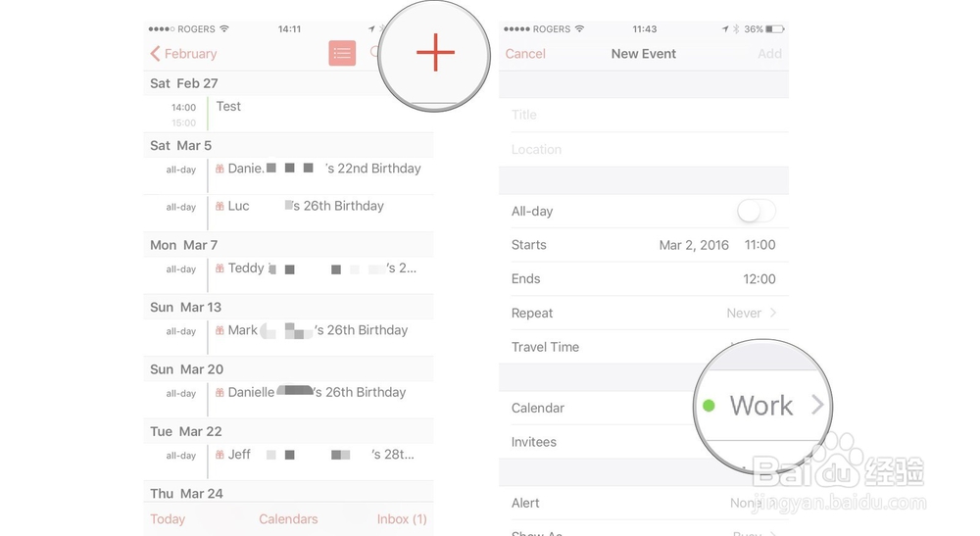Tap the green Work calendar color dot

(709, 406)
